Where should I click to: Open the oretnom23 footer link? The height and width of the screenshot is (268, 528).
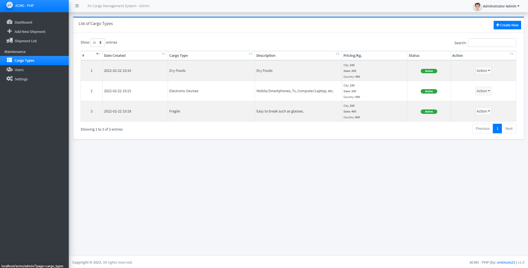(x=506, y=262)
